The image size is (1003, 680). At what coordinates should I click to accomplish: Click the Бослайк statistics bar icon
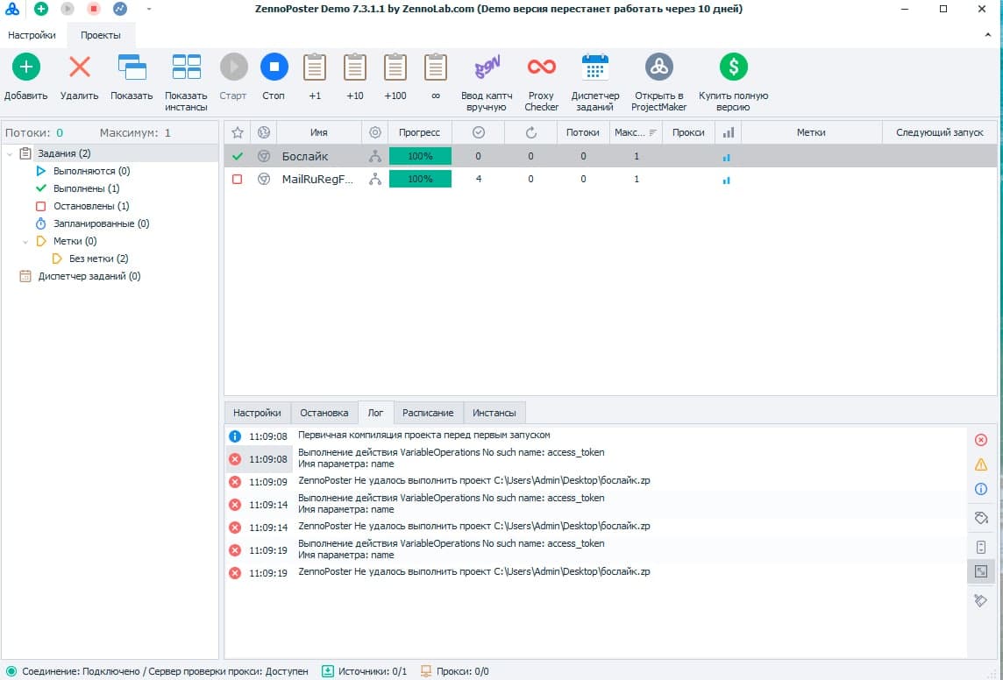(x=727, y=157)
